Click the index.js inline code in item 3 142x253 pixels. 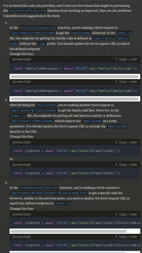[x=63, y=203]
